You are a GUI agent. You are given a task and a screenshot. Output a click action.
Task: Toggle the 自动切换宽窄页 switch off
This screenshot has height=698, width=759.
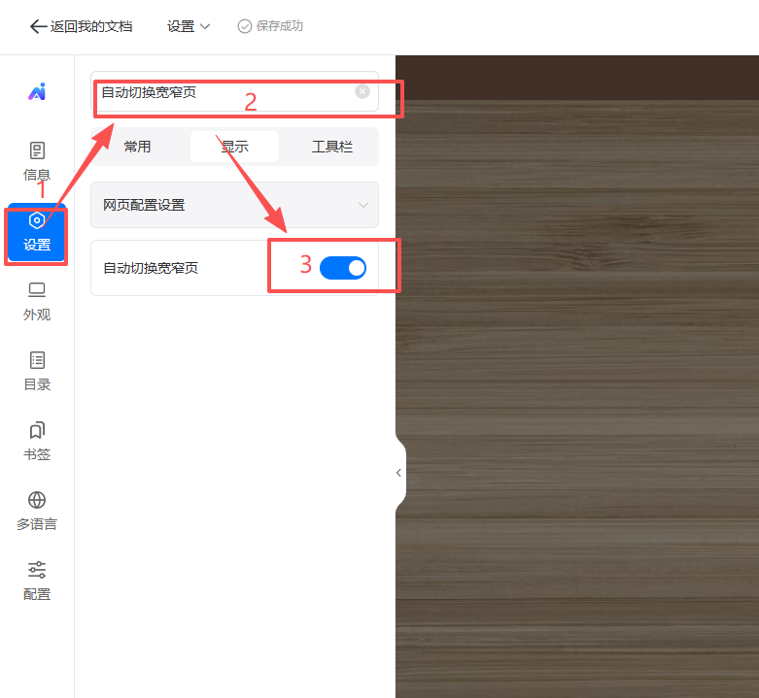pyautogui.click(x=343, y=268)
